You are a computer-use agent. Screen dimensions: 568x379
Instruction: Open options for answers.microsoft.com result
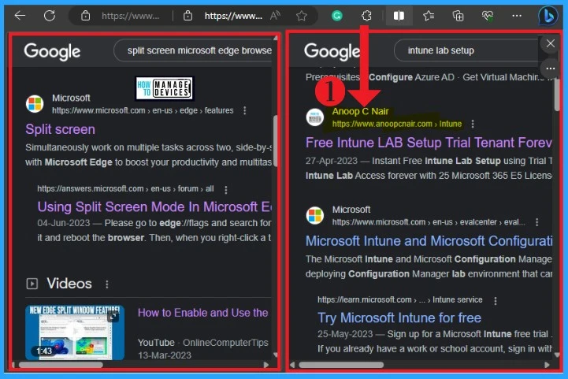tap(226, 189)
